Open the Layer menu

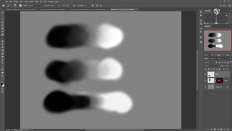pos(21,1)
